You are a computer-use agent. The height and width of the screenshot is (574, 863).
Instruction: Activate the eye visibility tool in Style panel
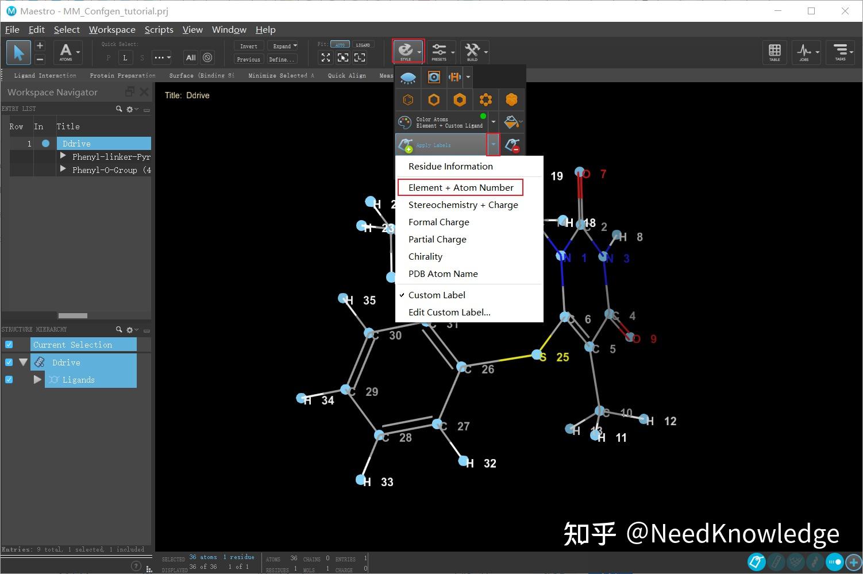click(x=408, y=77)
